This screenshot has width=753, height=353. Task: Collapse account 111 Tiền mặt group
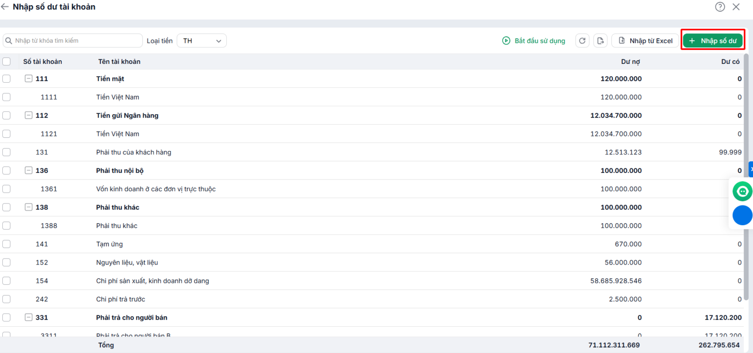pyautogui.click(x=29, y=78)
